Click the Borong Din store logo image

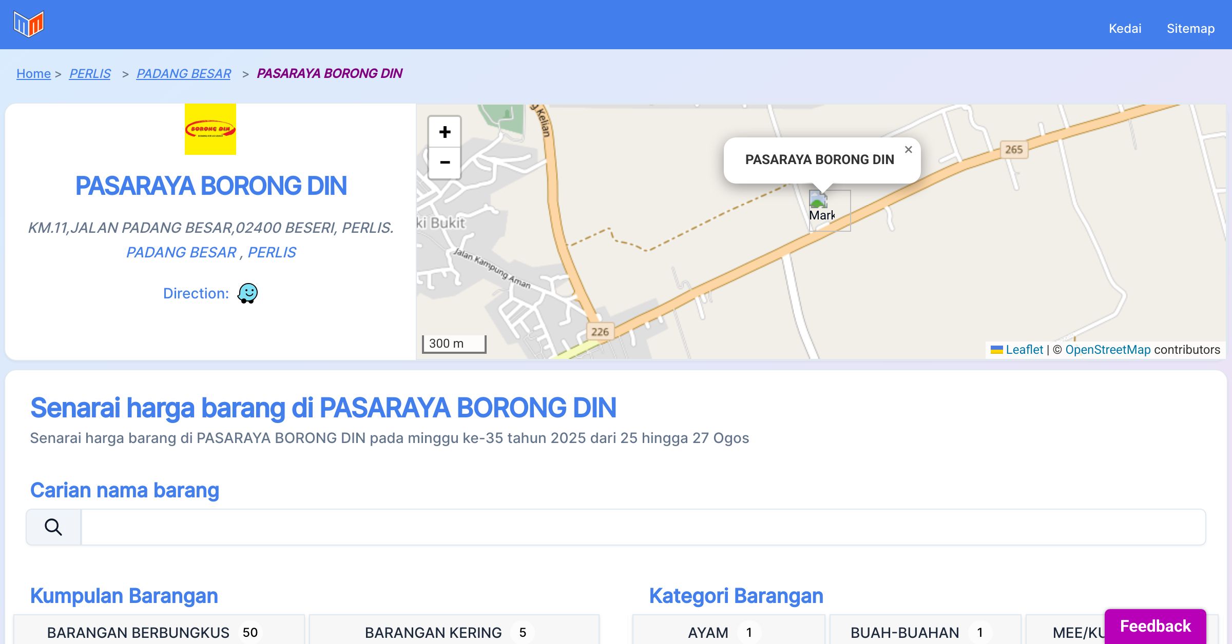click(210, 129)
